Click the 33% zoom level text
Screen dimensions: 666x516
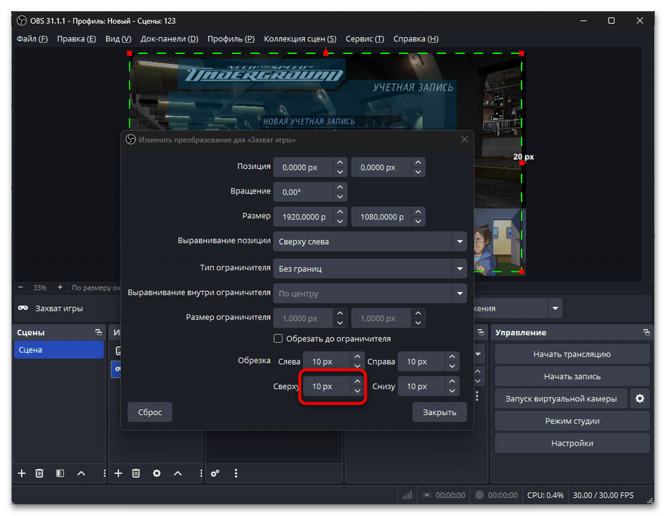40,287
